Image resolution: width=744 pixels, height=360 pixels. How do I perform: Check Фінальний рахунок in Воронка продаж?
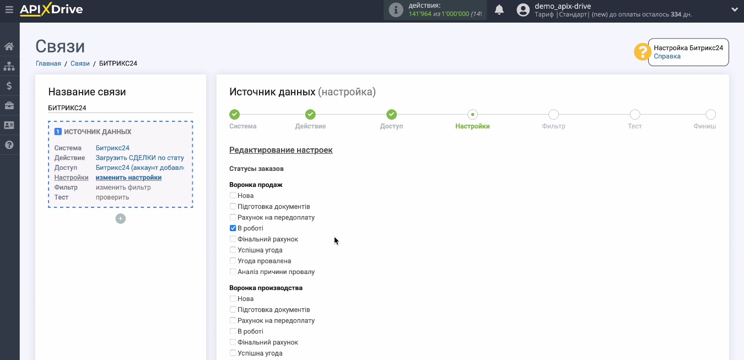[233, 239]
